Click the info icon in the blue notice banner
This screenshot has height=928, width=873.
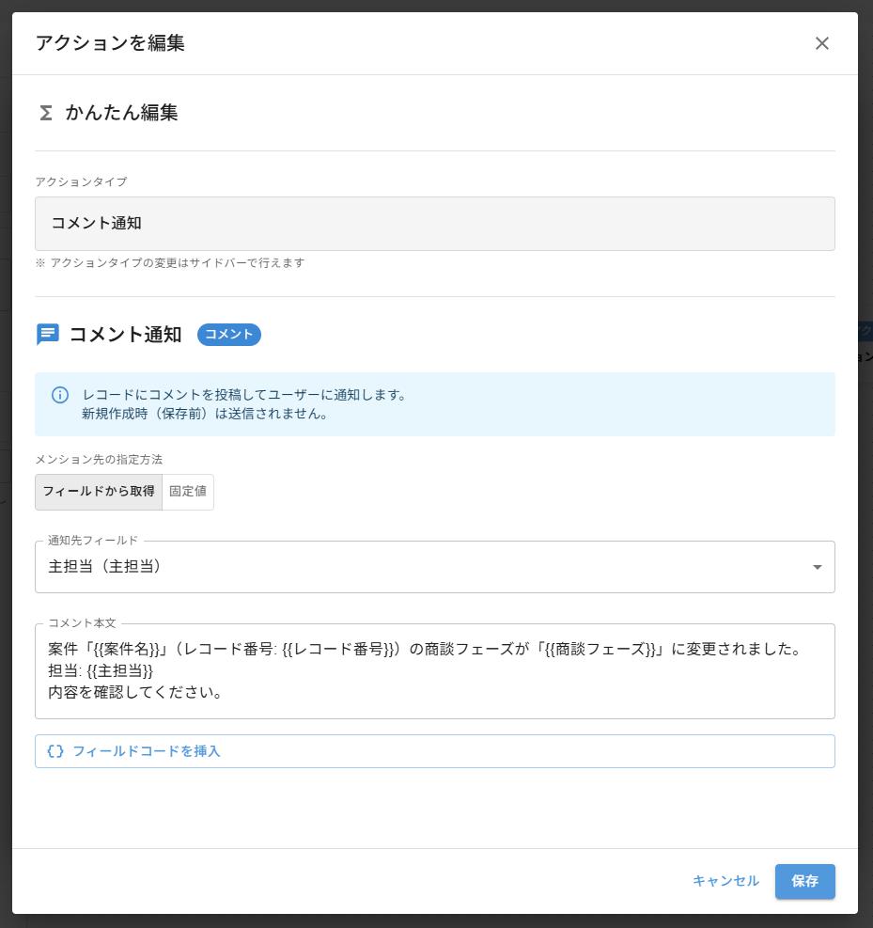click(x=61, y=397)
